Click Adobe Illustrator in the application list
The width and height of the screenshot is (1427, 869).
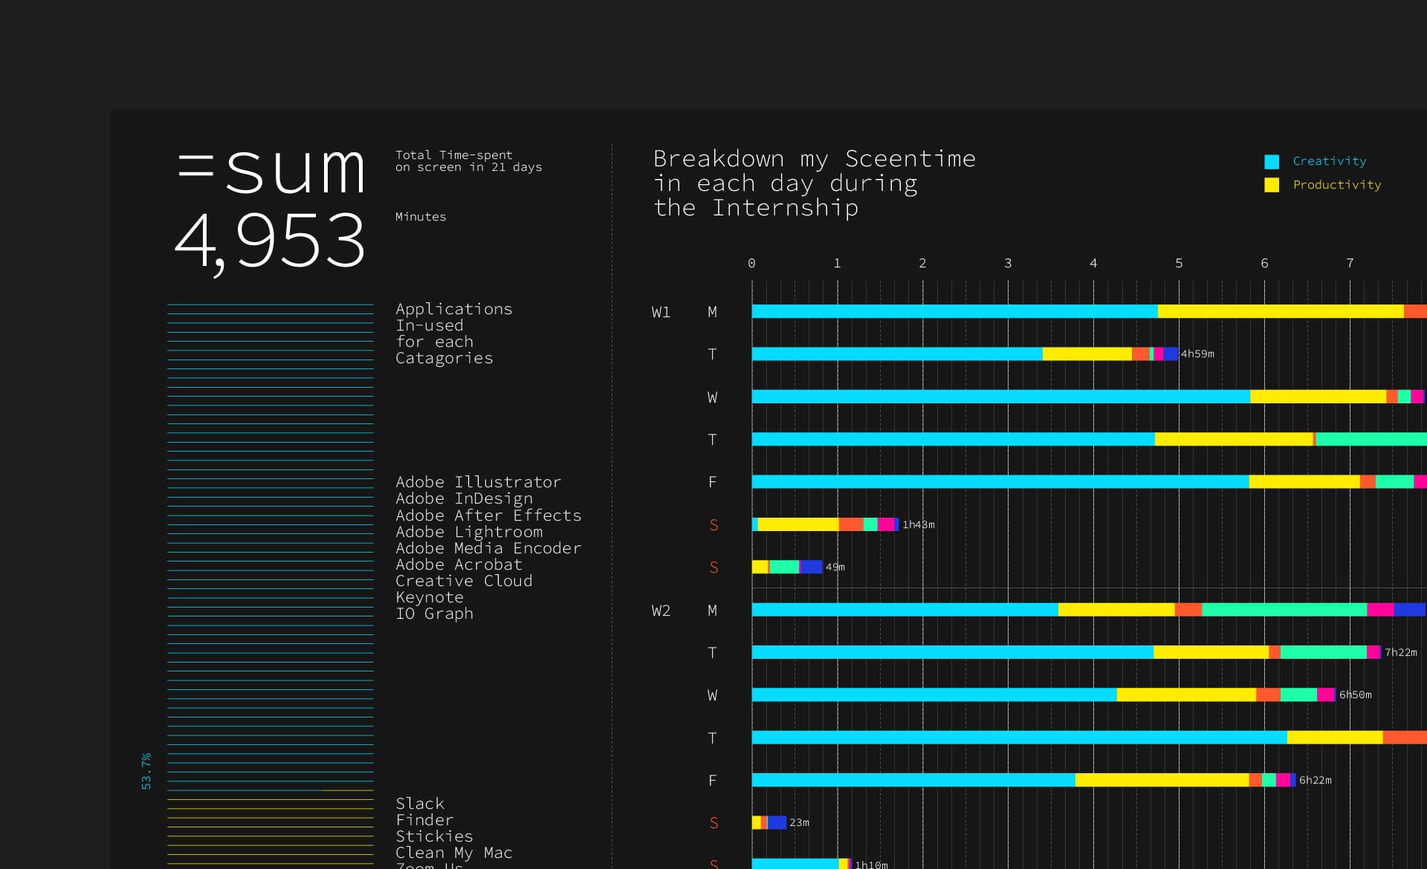[478, 483]
